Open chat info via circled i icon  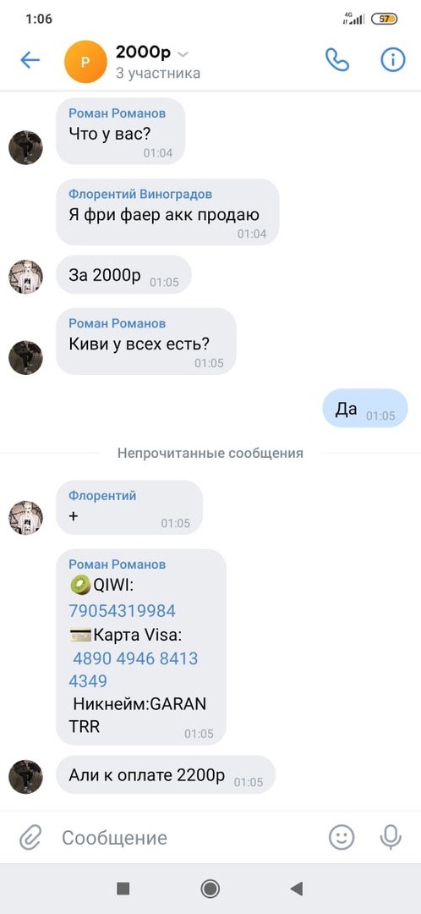pos(393,60)
